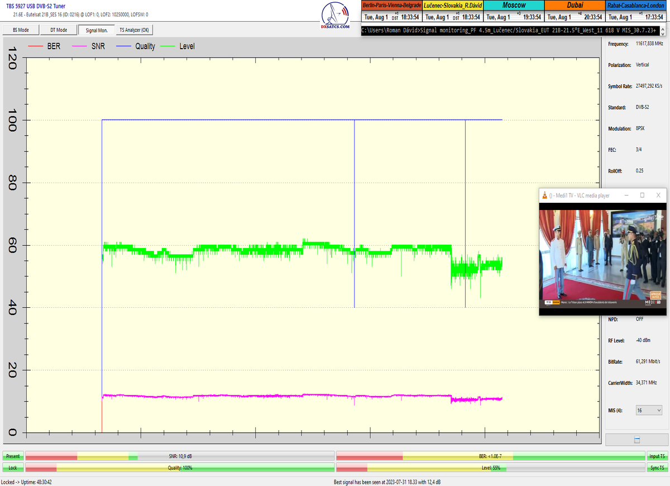
Task: Click the save icon button below MIS
Action: click(636, 440)
